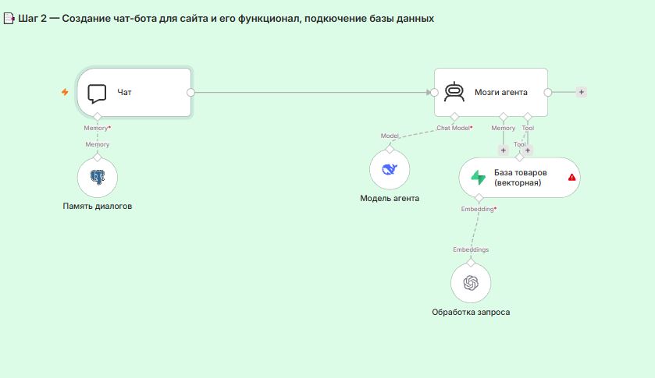655x378 pixels.
Task: Click the Supabase icon on База товаров node
Action: (479, 178)
